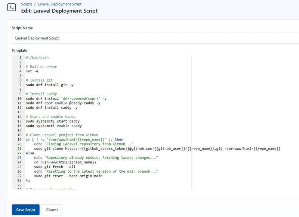This screenshot has width=299, height=217.
Task: Click '# Start and enable Caddy' comment
Action: pos(51,117)
